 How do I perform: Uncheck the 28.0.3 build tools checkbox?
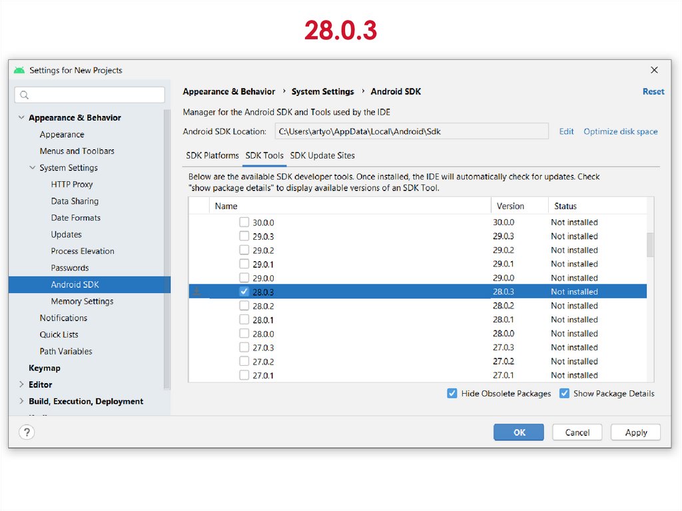point(244,292)
